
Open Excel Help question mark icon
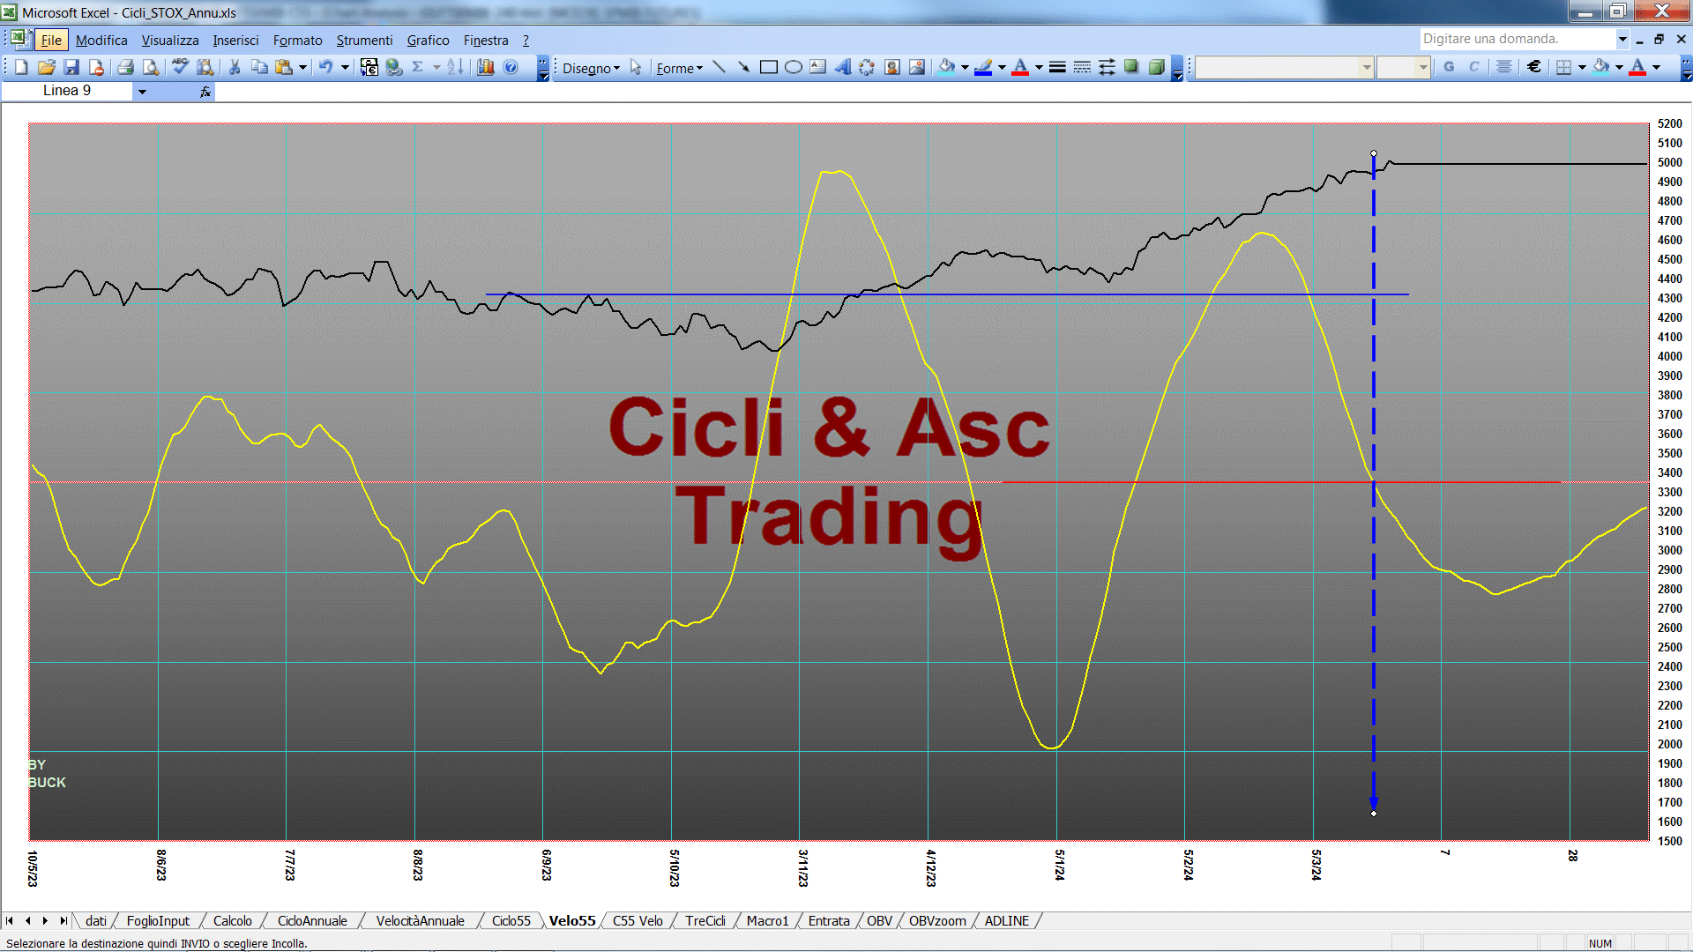[511, 67]
